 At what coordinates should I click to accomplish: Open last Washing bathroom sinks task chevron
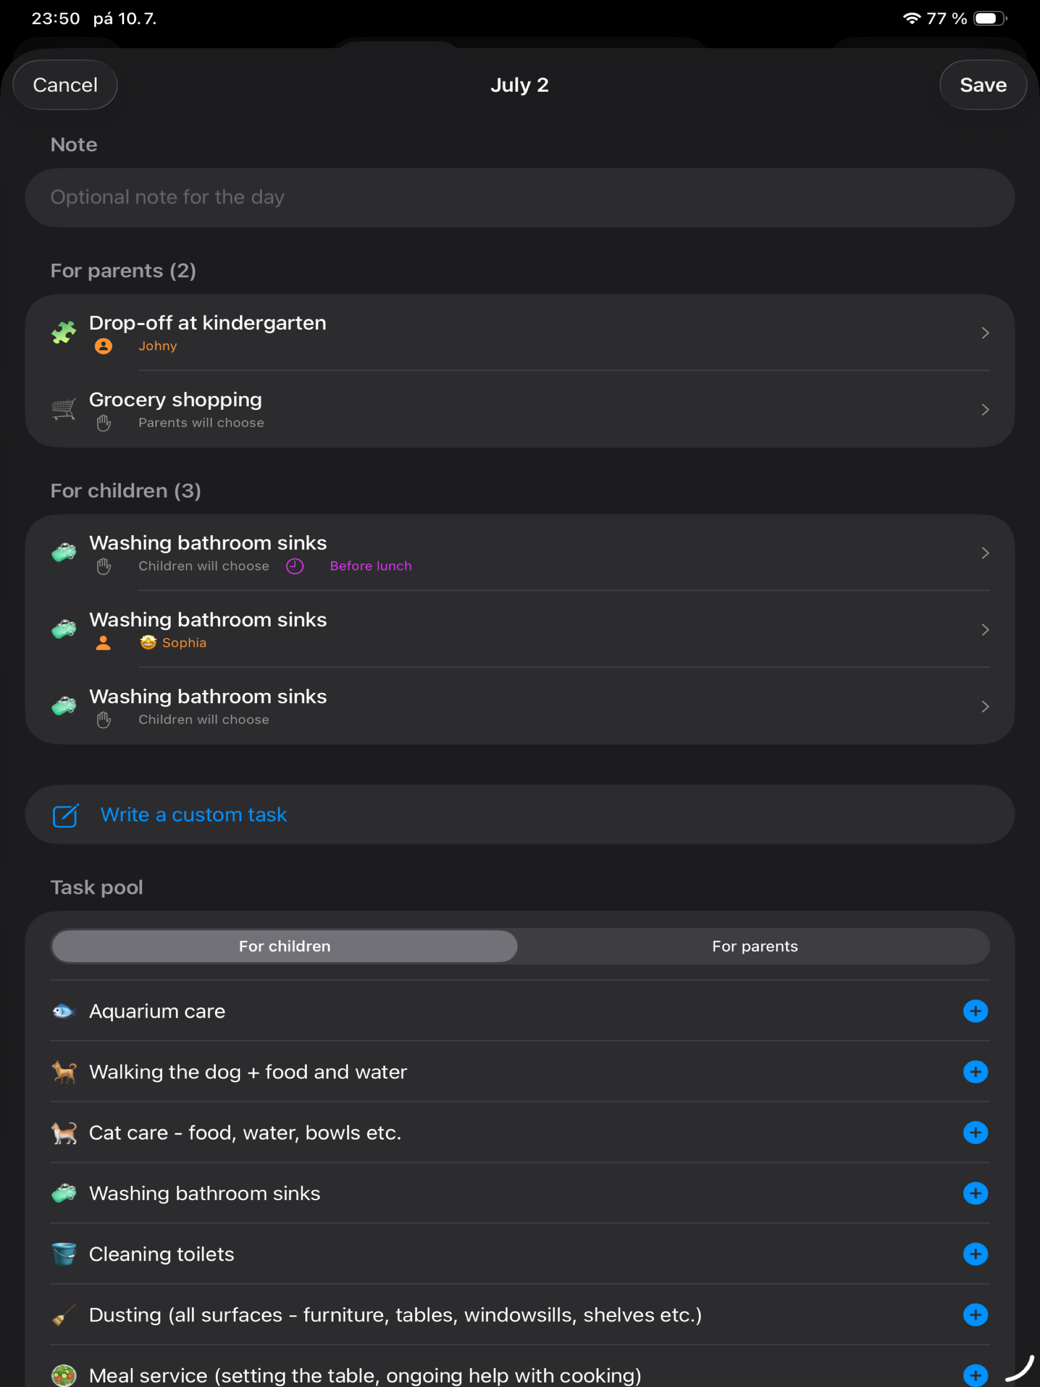pos(985,707)
